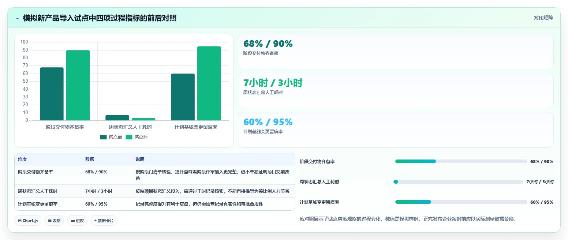Click the 周状态汇总人工耗时 x-axis label
Screen dimensions: 568x240
click(x=130, y=127)
